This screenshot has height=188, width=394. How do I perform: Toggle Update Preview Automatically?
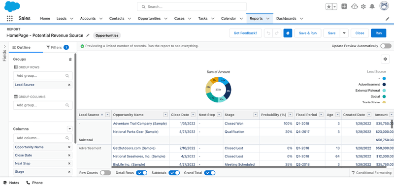click(386, 46)
